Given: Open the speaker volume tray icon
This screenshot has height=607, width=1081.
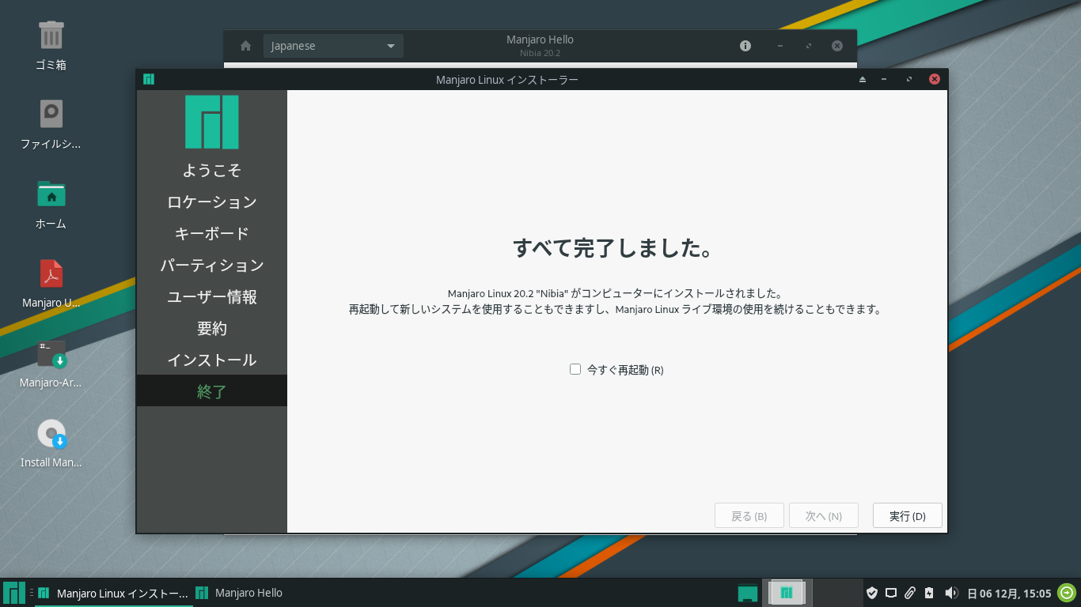Looking at the screenshot, I should [951, 593].
